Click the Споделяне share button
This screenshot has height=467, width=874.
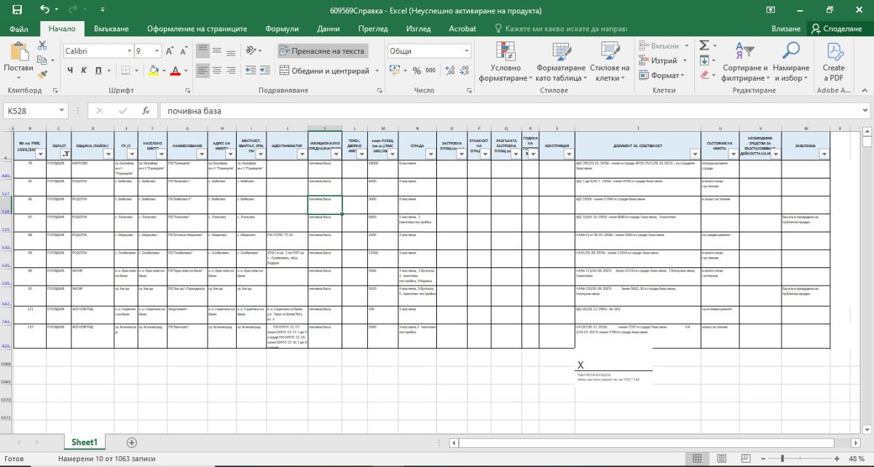click(x=835, y=28)
